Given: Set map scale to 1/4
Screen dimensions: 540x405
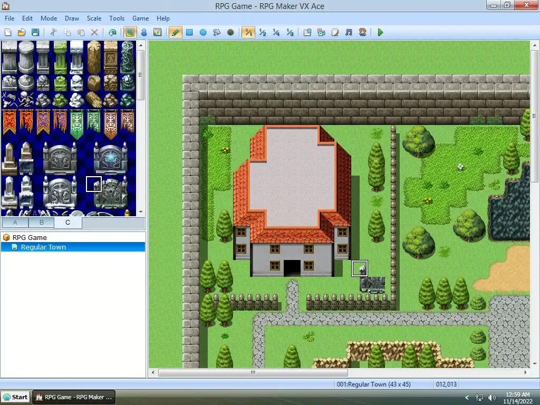Looking at the screenshot, I should click(276, 32).
